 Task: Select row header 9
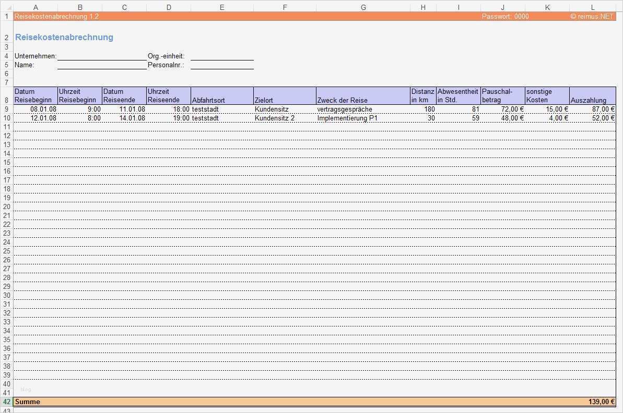pos(6,109)
